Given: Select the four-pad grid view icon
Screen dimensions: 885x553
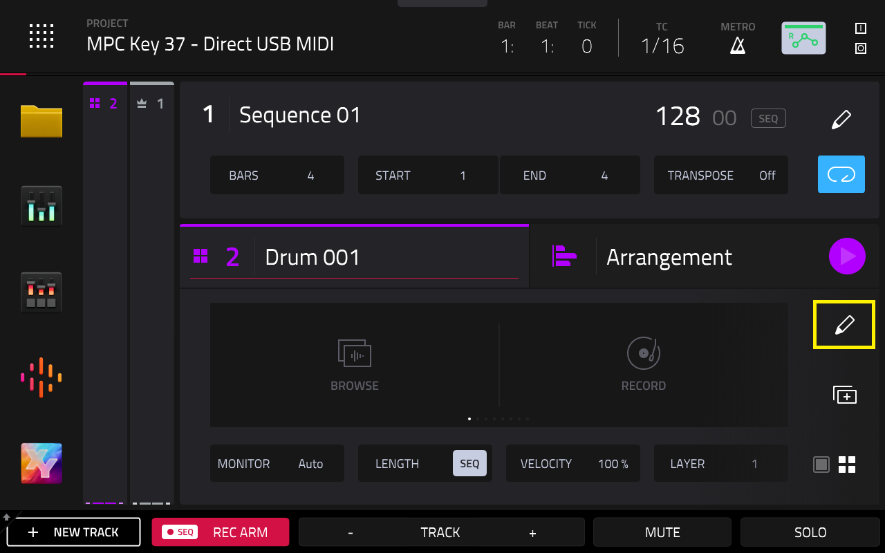Looking at the screenshot, I should (847, 465).
